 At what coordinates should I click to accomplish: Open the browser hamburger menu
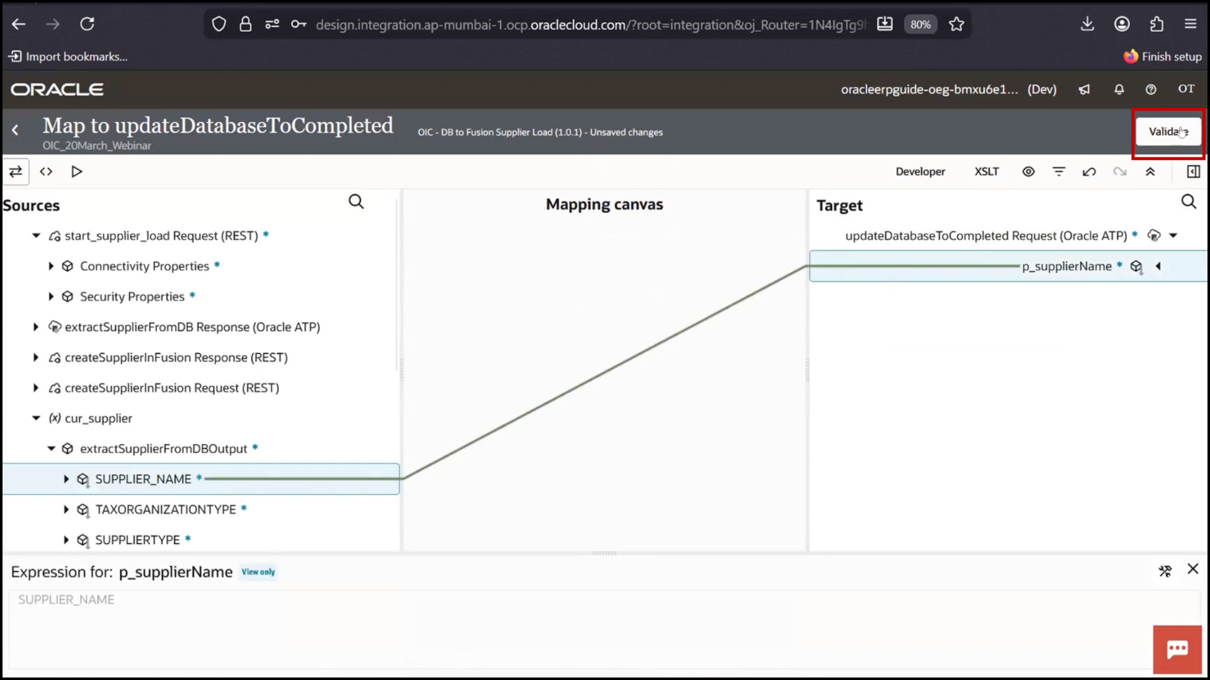tap(1190, 24)
